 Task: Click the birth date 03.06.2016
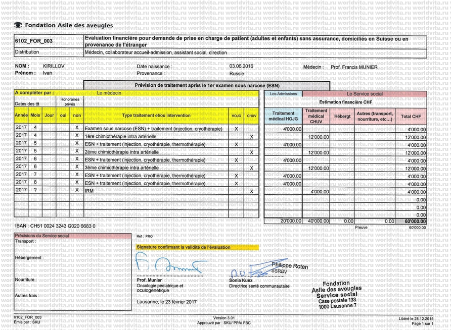[x=241, y=66]
